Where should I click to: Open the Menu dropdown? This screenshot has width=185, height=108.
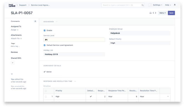pos(162,13)
